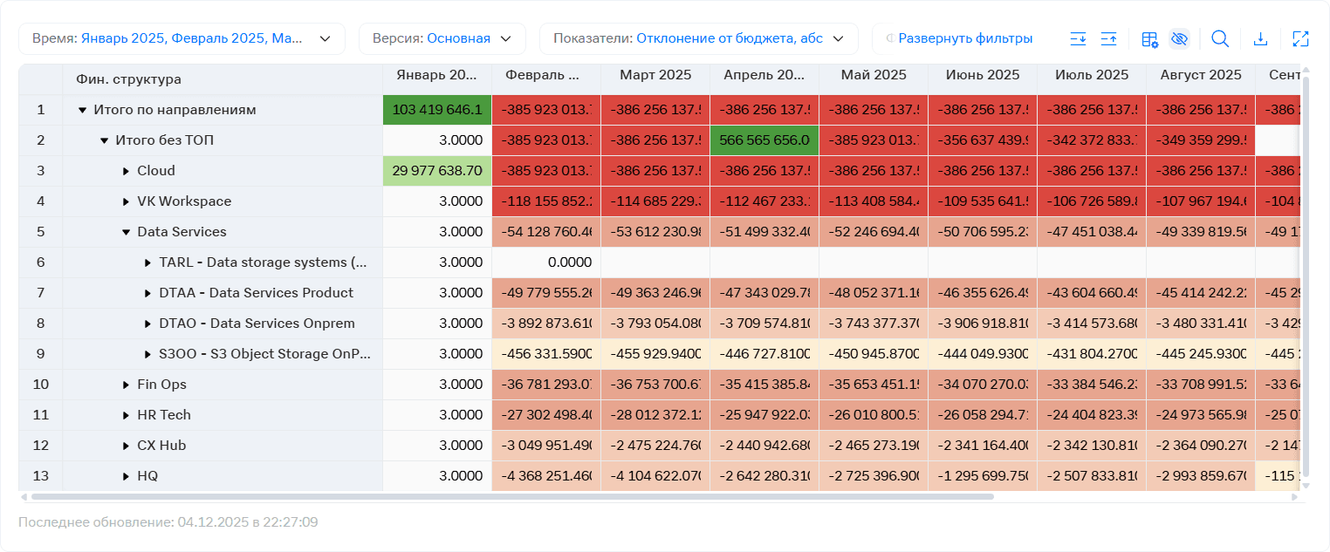Click the fullscreen expand arrows icon

click(1300, 38)
